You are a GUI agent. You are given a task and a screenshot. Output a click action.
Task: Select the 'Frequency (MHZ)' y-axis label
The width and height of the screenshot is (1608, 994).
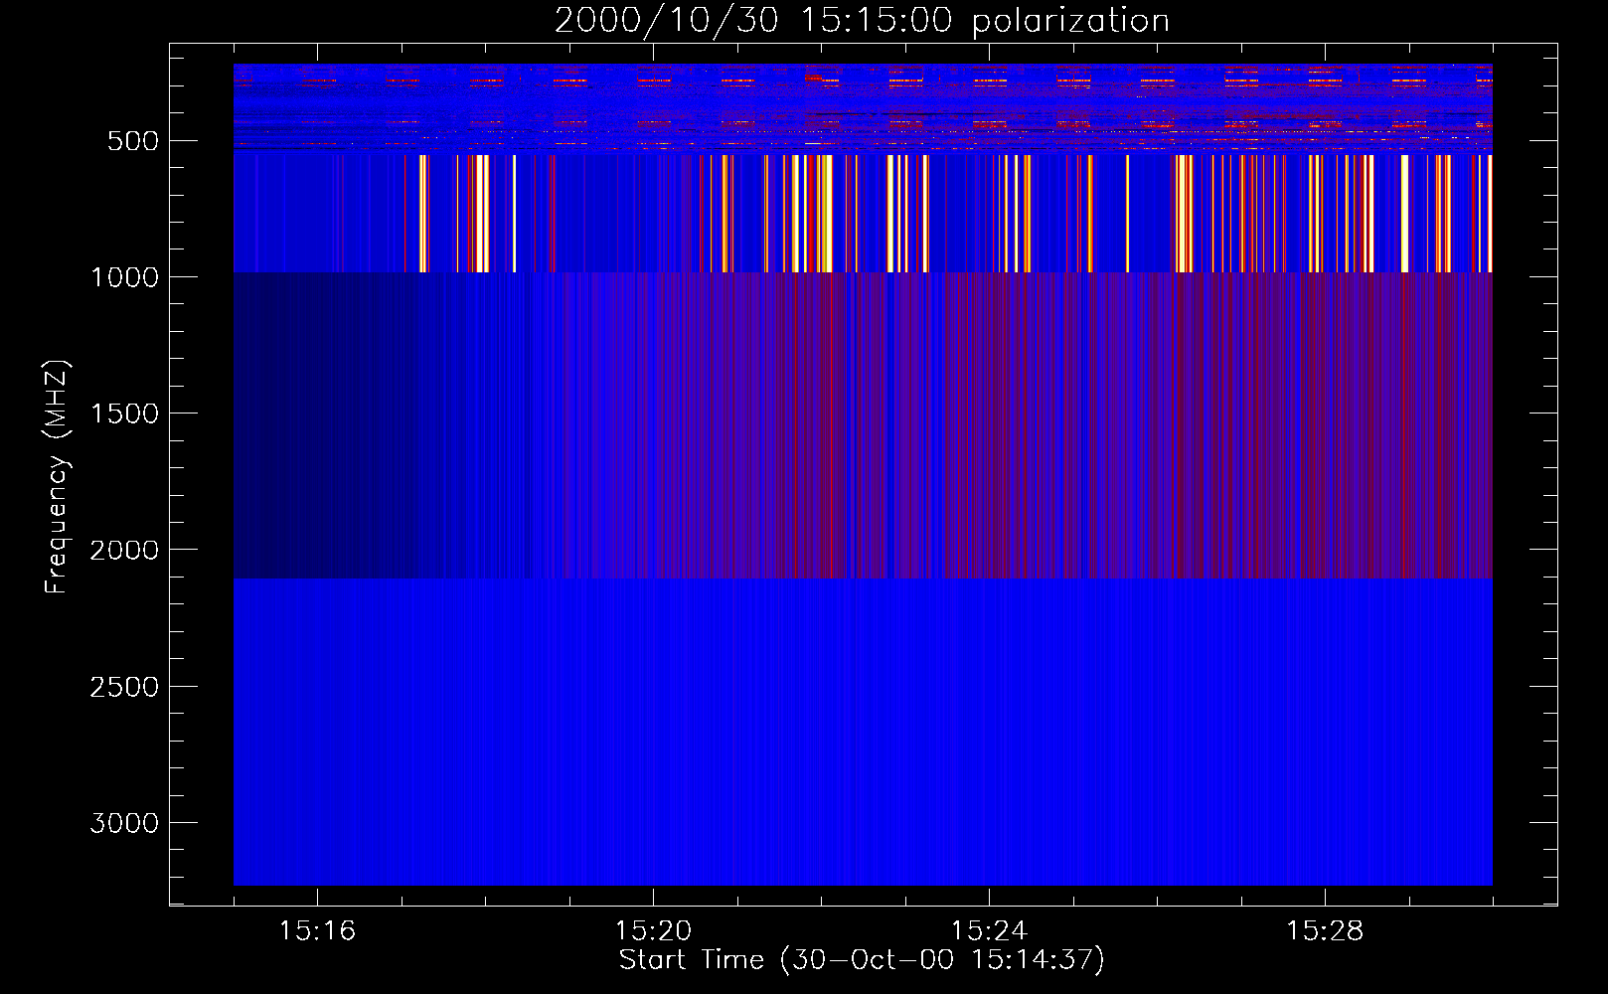click(57, 477)
